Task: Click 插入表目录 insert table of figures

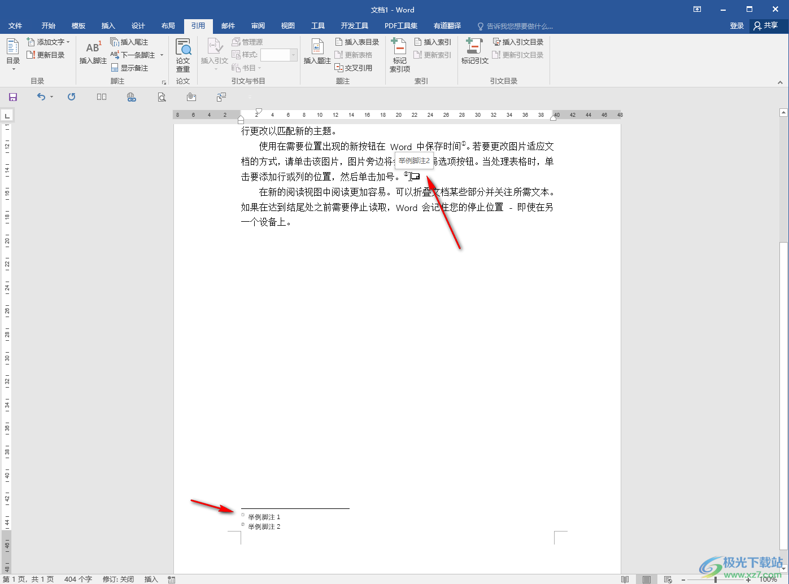Action: [357, 42]
